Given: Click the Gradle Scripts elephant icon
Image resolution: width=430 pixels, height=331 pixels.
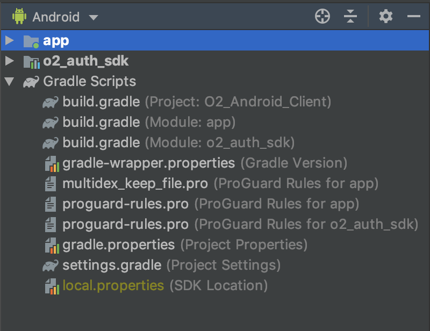Looking at the screenshot, I should (x=31, y=82).
